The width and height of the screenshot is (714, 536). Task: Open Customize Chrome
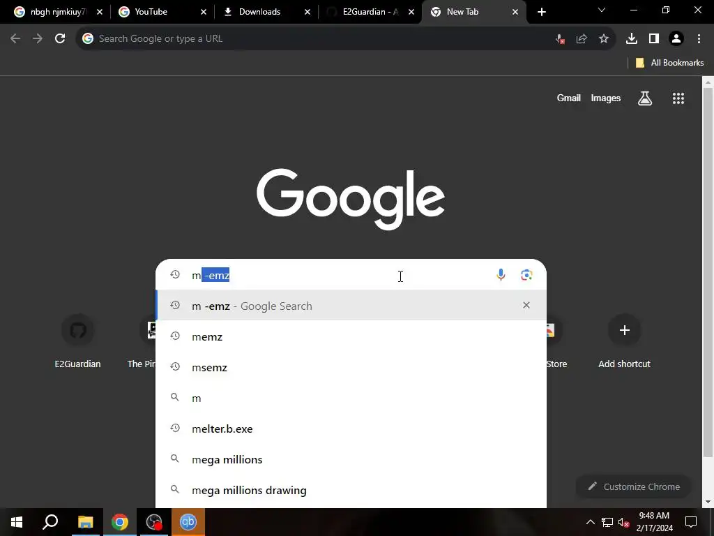pyautogui.click(x=634, y=486)
